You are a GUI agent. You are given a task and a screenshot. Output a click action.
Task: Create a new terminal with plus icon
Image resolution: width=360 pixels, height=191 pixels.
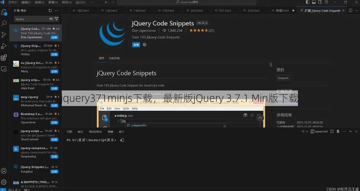coord(303,131)
